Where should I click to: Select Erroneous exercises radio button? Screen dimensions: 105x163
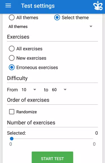click(12, 67)
